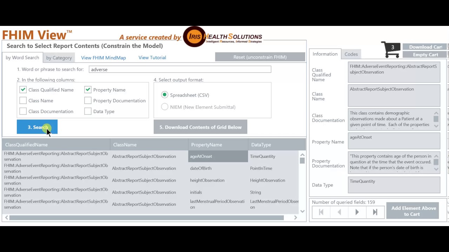Switch to the by Word Search tab

(22, 57)
